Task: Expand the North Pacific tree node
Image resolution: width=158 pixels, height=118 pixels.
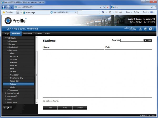Action: point(6,96)
